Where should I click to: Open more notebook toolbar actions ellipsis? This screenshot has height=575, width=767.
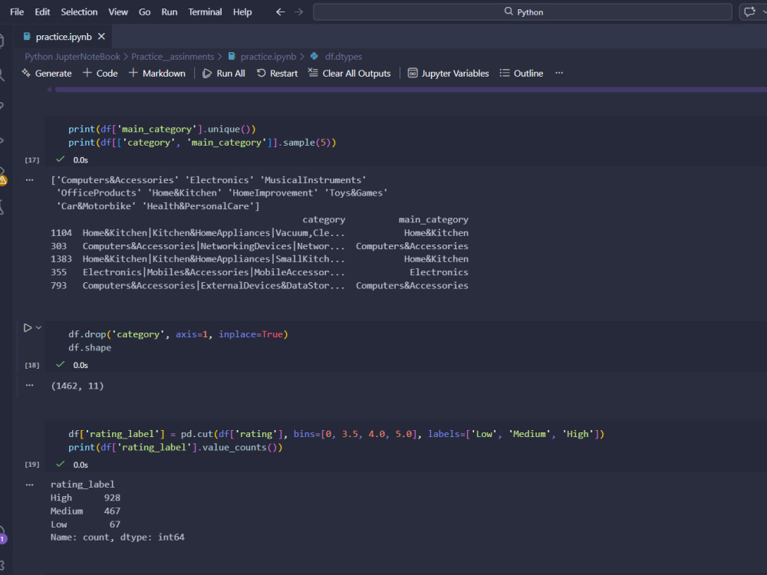(559, 74)
